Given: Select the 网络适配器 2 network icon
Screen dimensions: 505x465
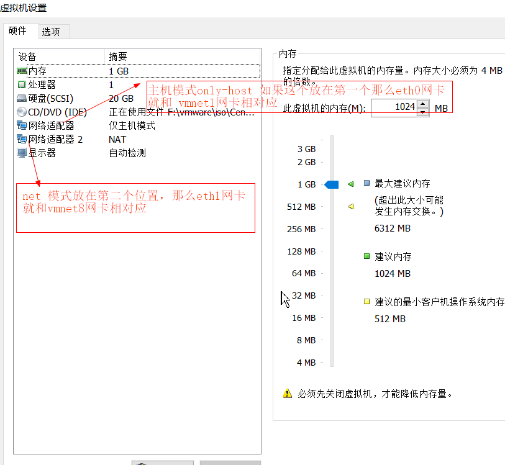Looking at the screenshot, I should (22, 140).
